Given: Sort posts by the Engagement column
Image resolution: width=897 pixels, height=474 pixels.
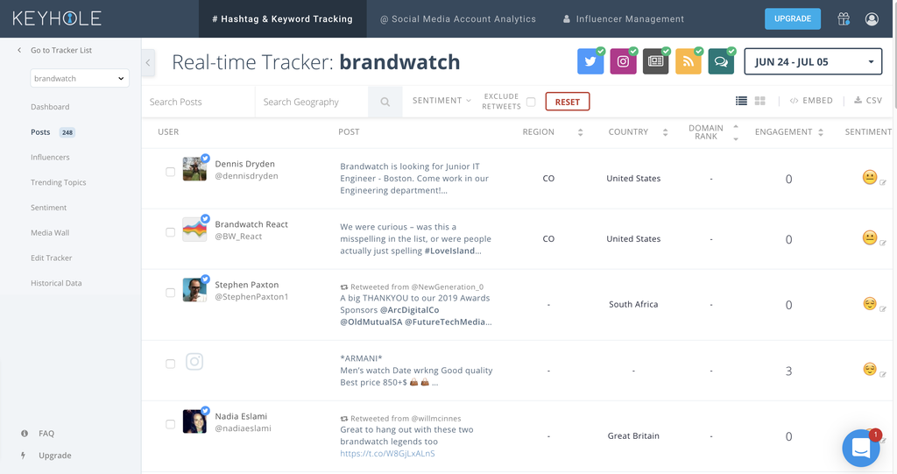Looking at the screenshot, I should point(789,132).
